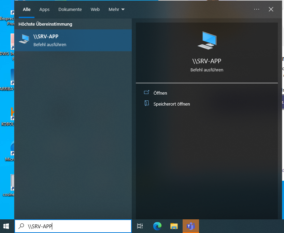The height and width of the screenshot is (233, 284).
Task: Select the Web search tab
Action: [x=95, y=9]
